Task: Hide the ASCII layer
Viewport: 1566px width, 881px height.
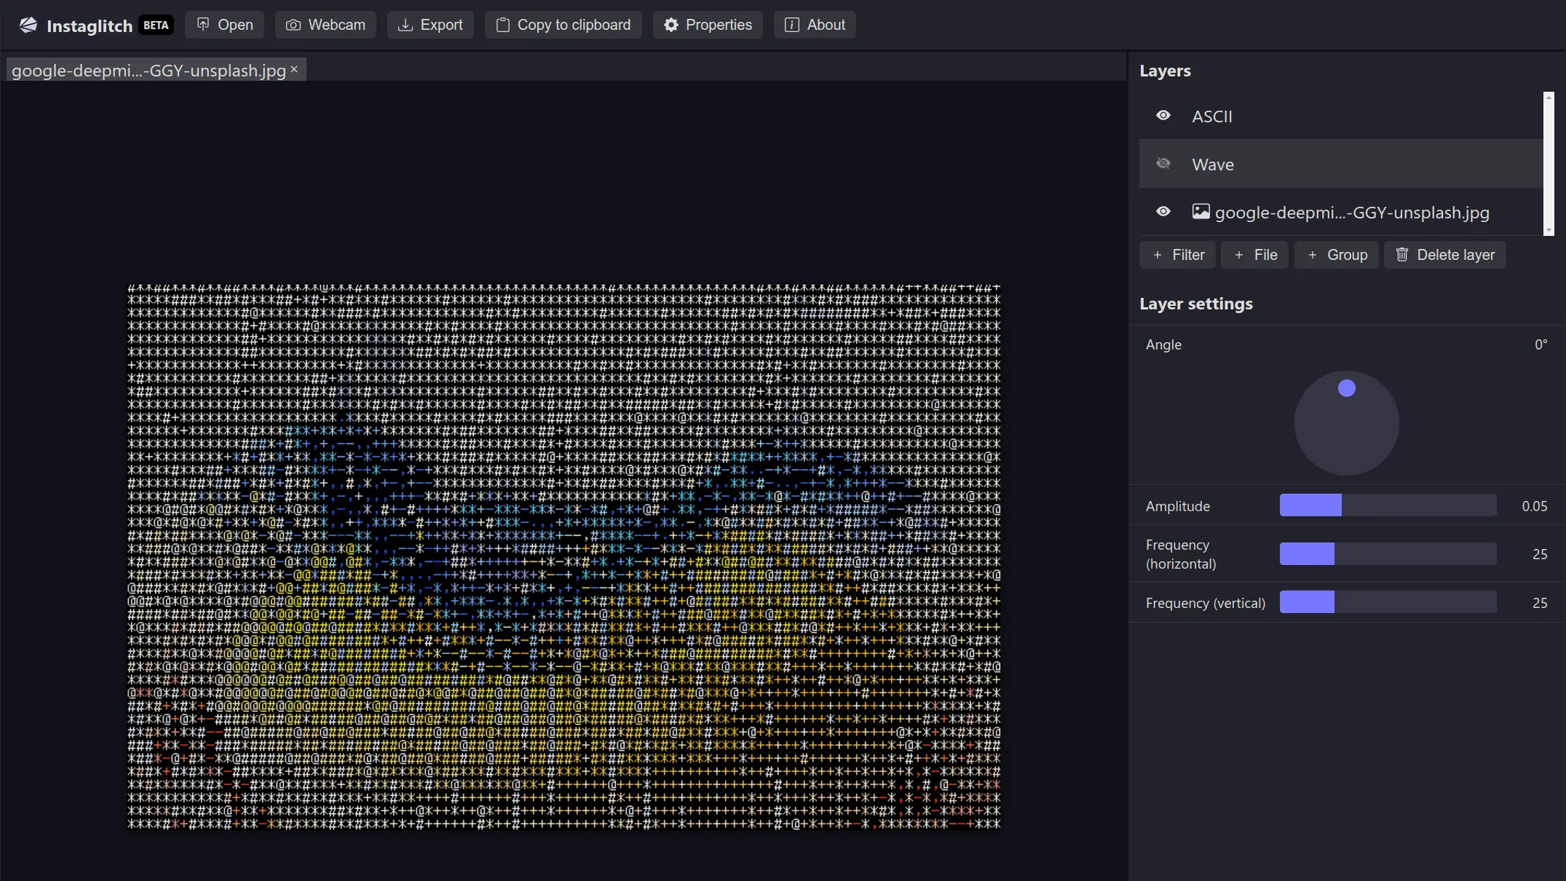Action: pyautogui.click(x=1163, y=116)
